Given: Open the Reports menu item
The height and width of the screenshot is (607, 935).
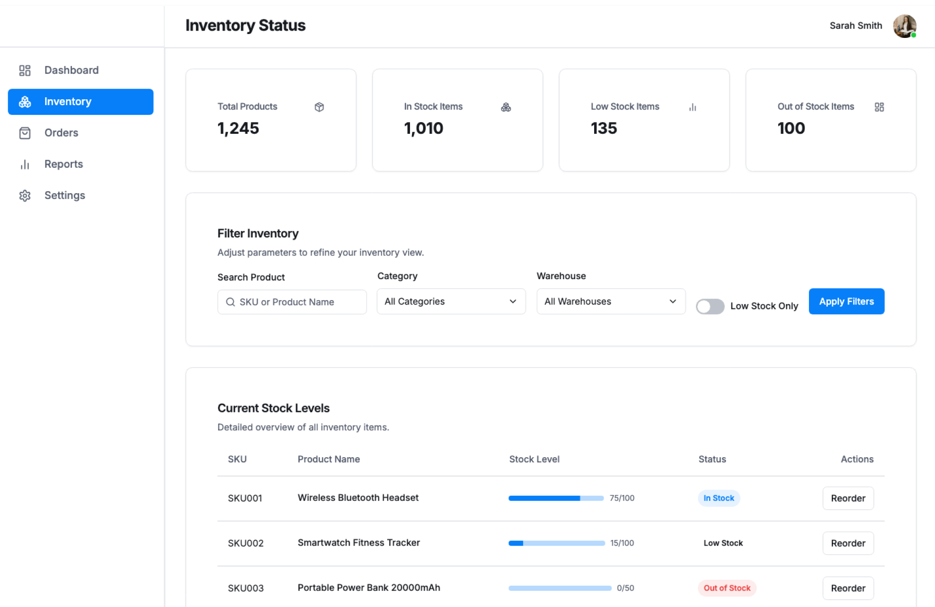Looking at the screenshot, I should [x=63, y=164].
